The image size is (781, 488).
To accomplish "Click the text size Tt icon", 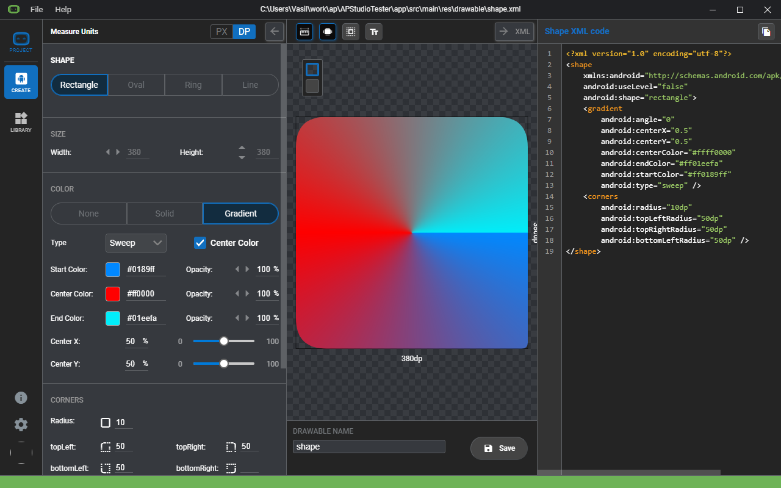I will pyautogui.click(x=374, y=32).
